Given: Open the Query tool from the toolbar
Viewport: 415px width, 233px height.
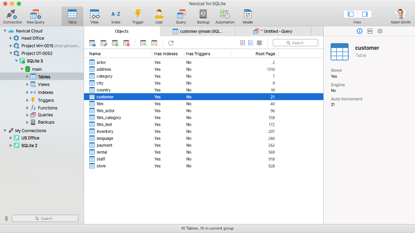Looking at the screenshot, I should 181,16.
